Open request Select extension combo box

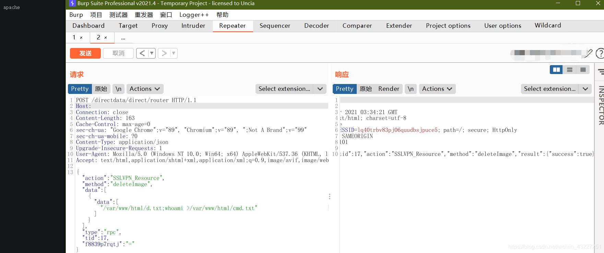[x=284, y=89]
